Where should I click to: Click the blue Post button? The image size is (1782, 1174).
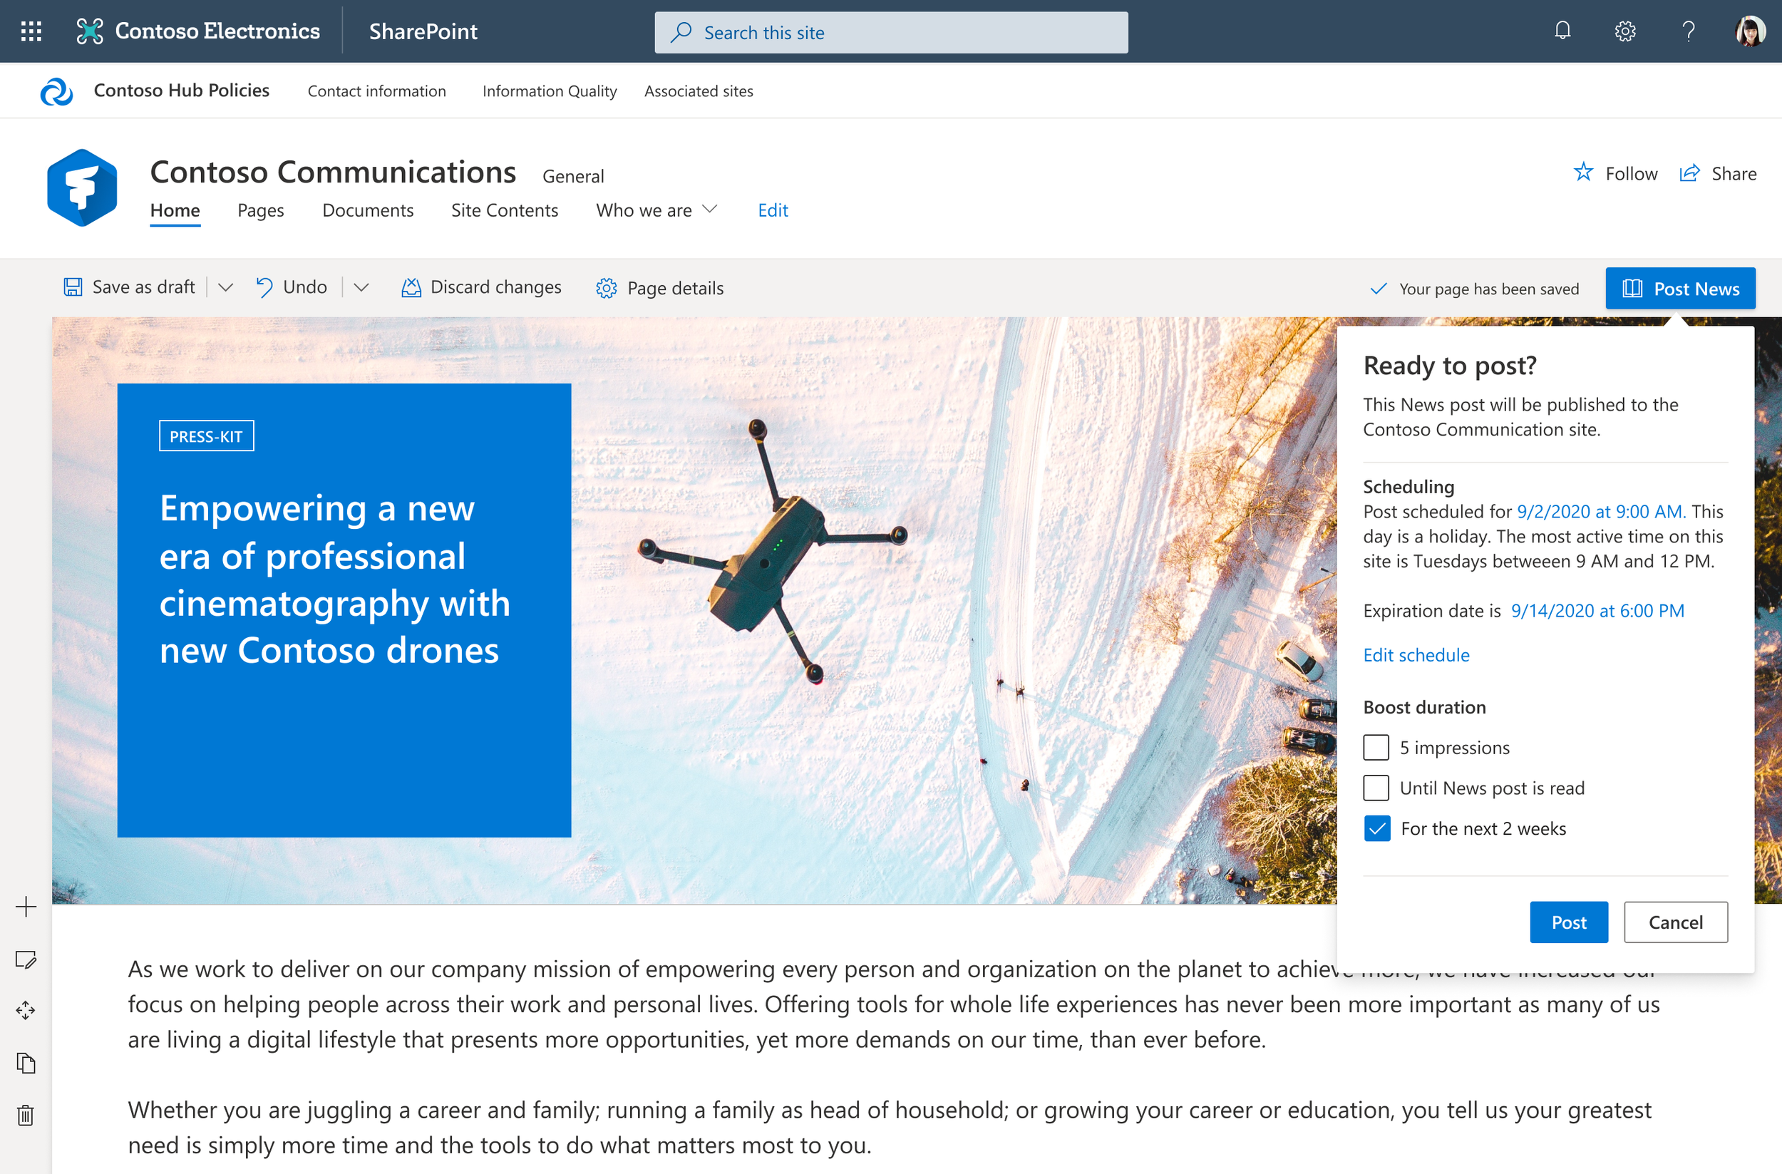click(1568, 922)
